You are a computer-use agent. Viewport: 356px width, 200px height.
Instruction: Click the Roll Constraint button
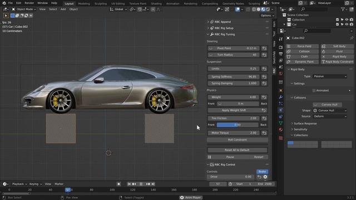pos(238,140)
